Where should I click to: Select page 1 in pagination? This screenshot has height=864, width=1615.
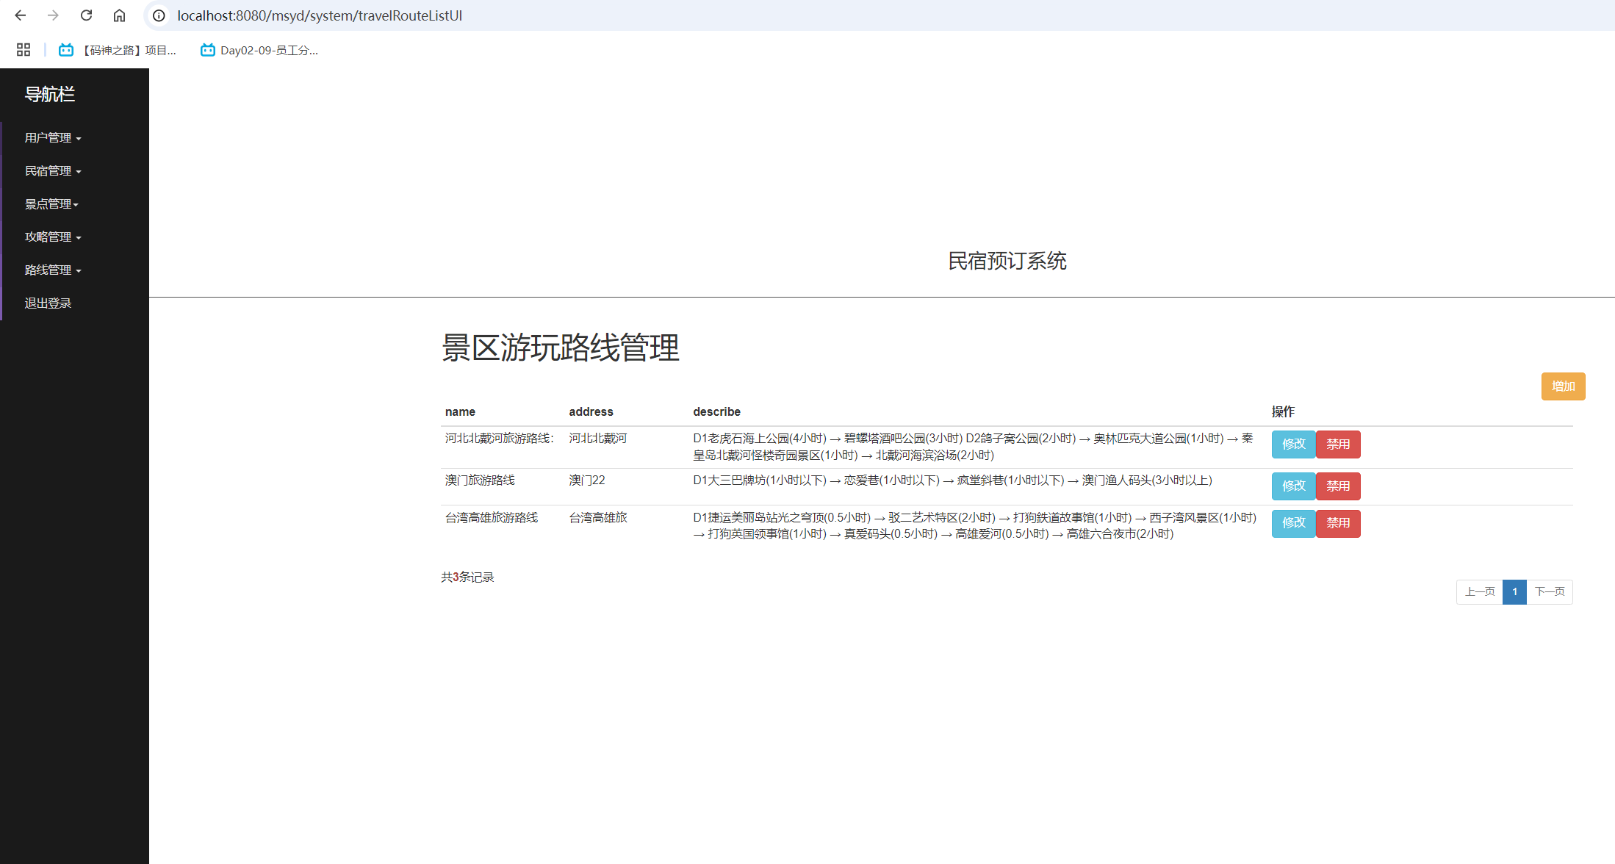tap(1514, 591)
